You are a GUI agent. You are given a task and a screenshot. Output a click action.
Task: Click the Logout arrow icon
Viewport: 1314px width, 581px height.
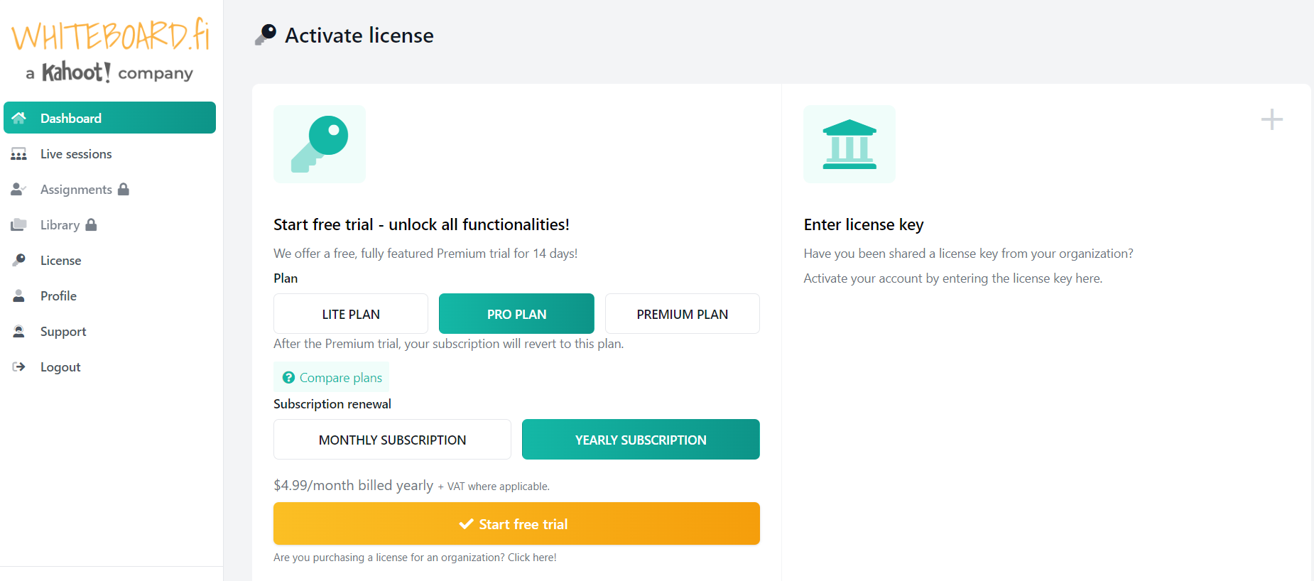[19, 366]
